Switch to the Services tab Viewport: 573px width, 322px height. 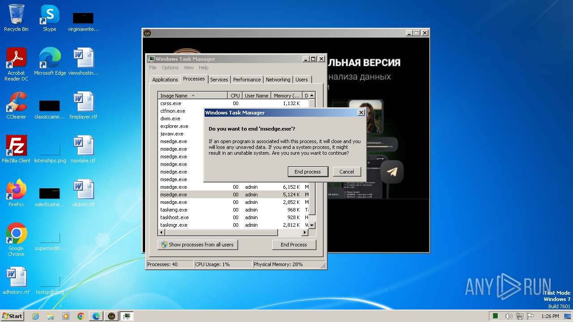[x=219, y=80]
